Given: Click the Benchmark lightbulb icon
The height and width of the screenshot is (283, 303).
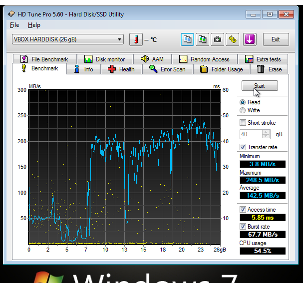Looking at the screenshot, I should coord(24,68).
